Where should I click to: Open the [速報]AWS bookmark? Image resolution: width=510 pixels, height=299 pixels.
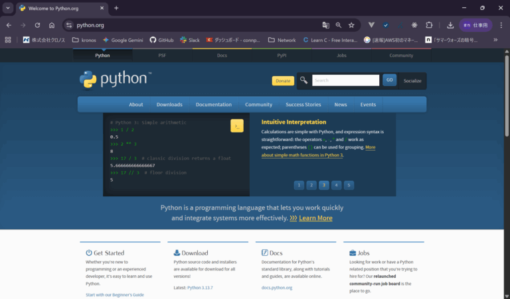coord(391,40)
